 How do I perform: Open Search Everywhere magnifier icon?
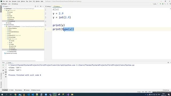[170, 4]
